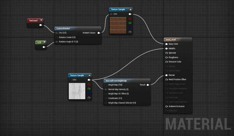Click the Normal Map Intensity (S) input pin
The width and height of the screenshot is (234, 136).
pos(106,89)
